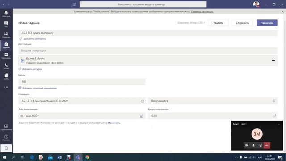
Task: Click the Сохранить button
Action: tap(242, 23)
